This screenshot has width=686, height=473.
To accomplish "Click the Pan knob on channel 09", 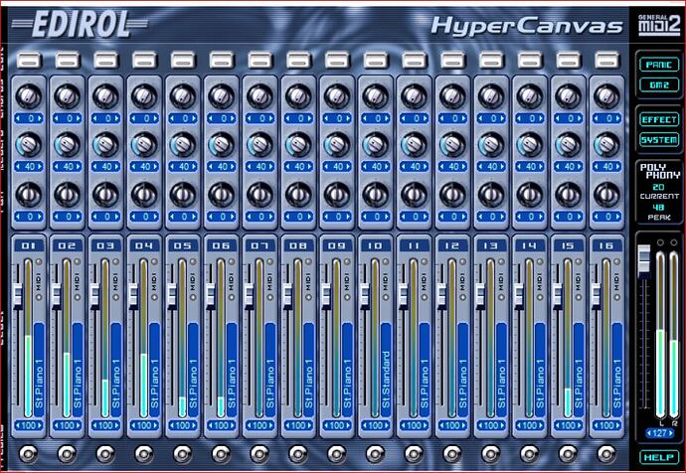I will coord(337,195).
